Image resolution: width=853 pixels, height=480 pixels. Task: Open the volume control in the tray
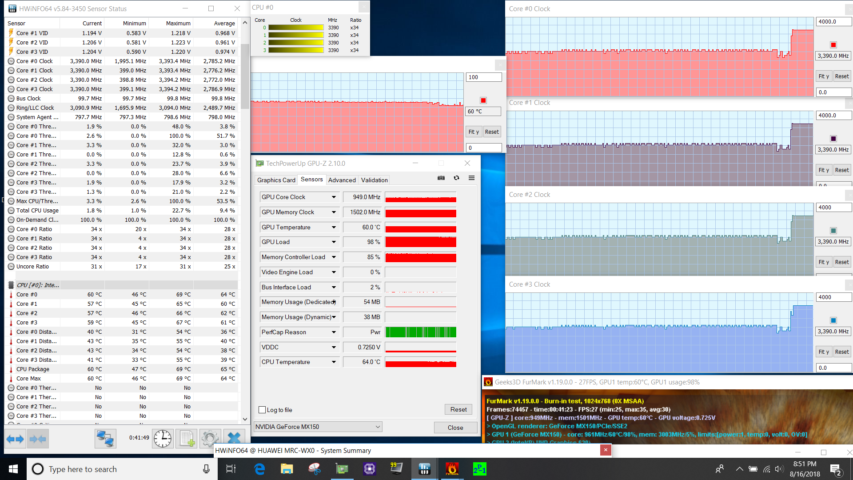pos(779,469)
